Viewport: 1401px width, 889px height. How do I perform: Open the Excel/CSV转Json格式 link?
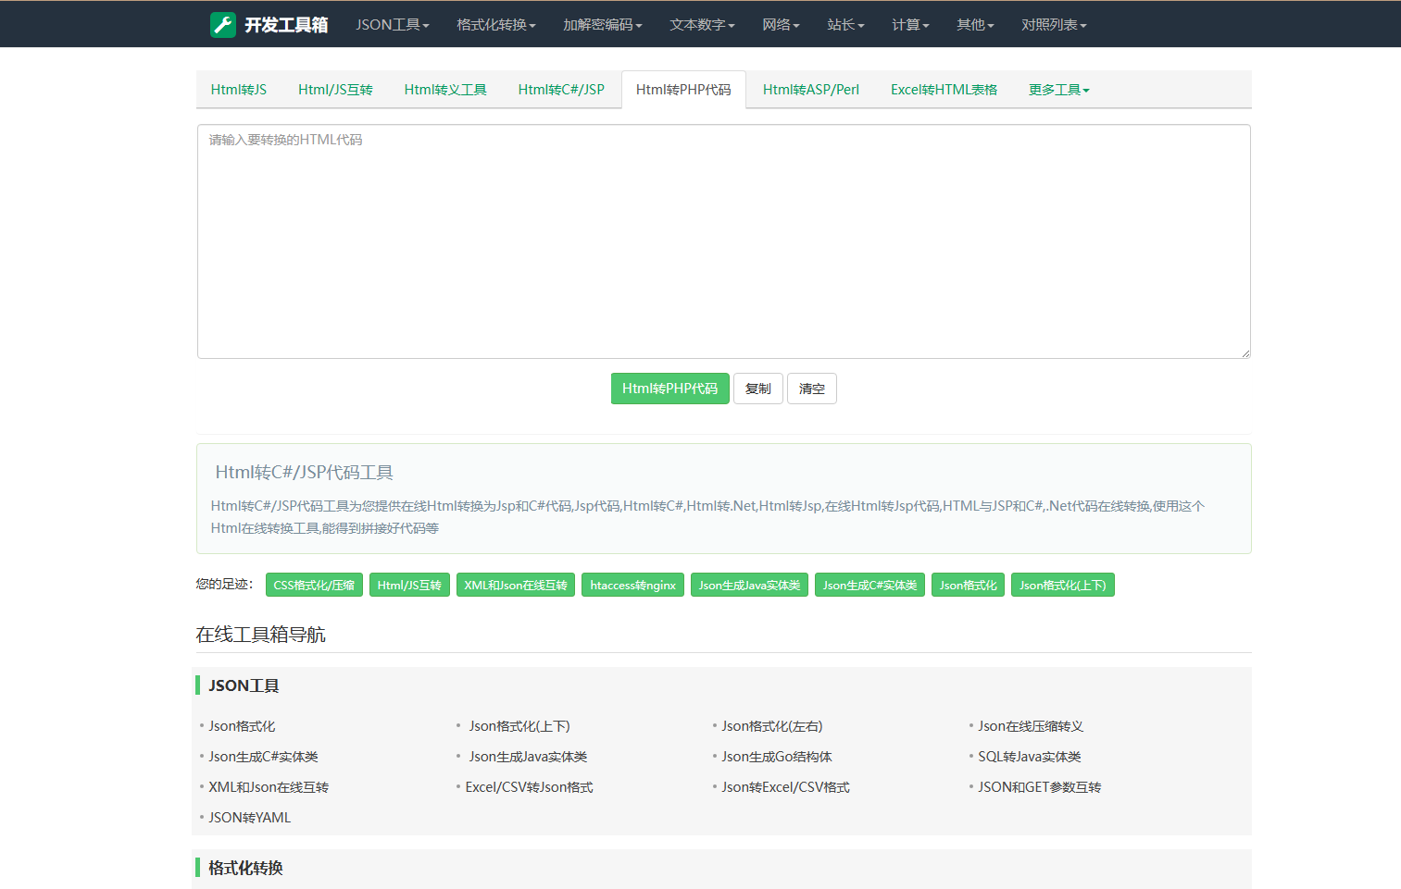coord(529,787)
